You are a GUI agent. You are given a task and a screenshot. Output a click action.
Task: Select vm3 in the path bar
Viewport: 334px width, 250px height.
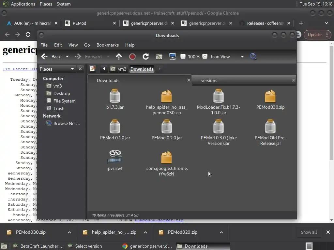(x=118, y=69)
